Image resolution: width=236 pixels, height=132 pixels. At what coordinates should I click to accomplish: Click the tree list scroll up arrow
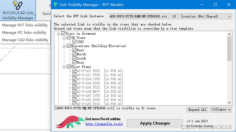[229, 34]
